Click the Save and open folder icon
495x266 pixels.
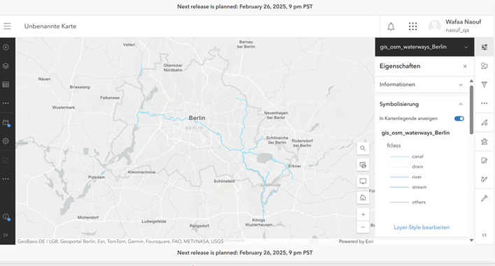tap(6, 123)
